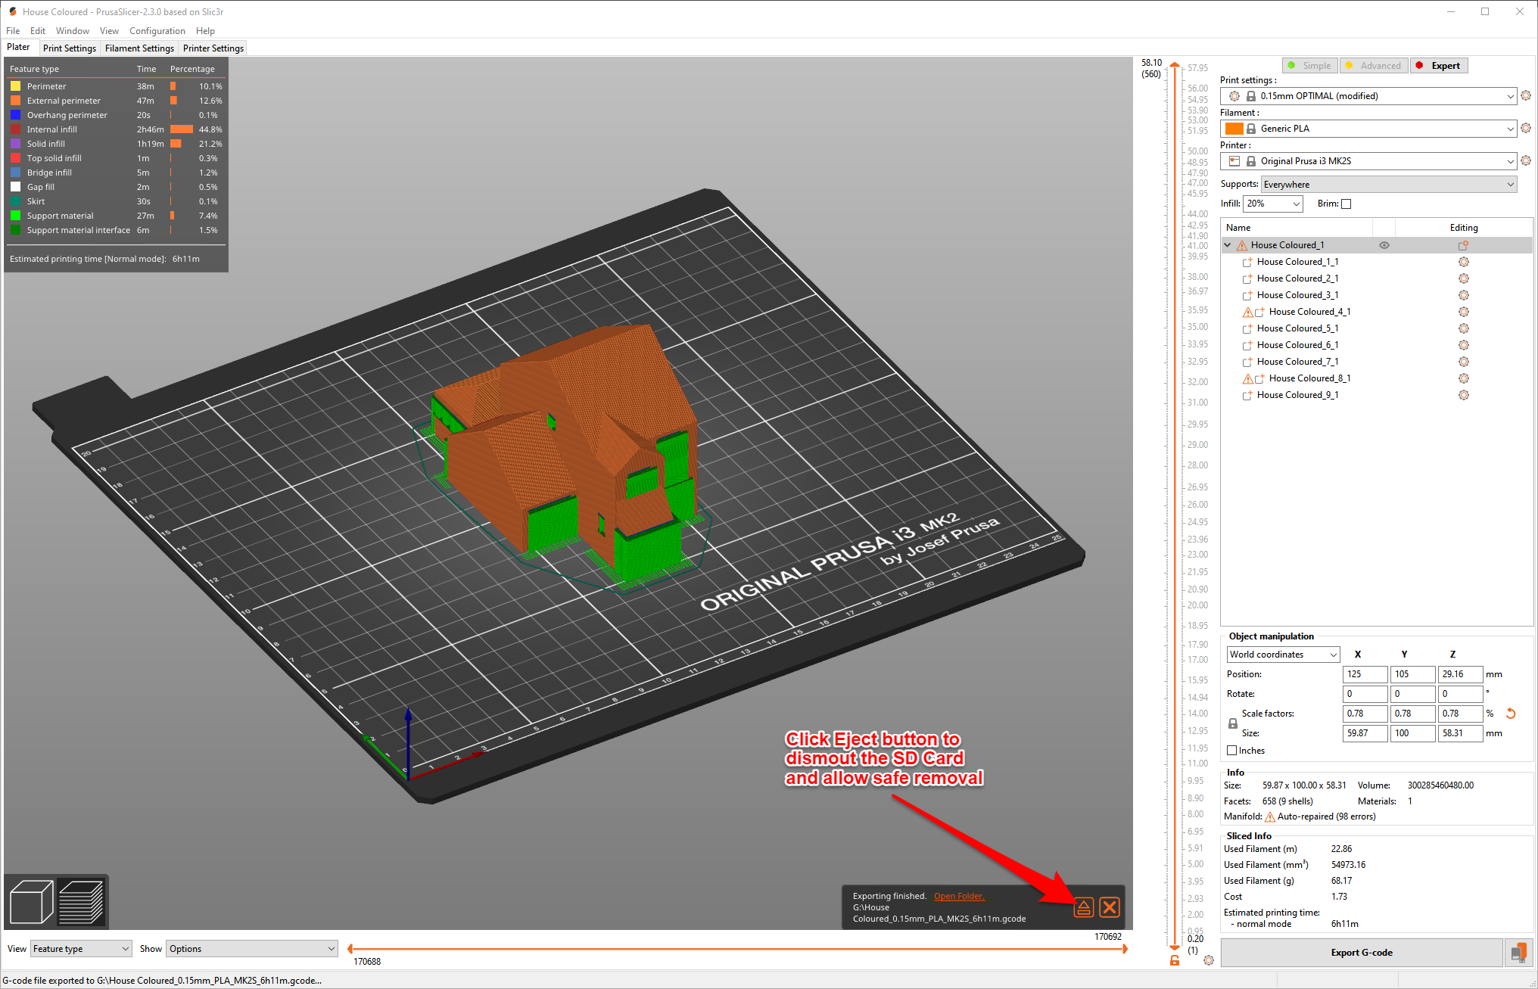Open the Print Settings tab
This screenshot has height=989, width=1538.
click(67, 47)
